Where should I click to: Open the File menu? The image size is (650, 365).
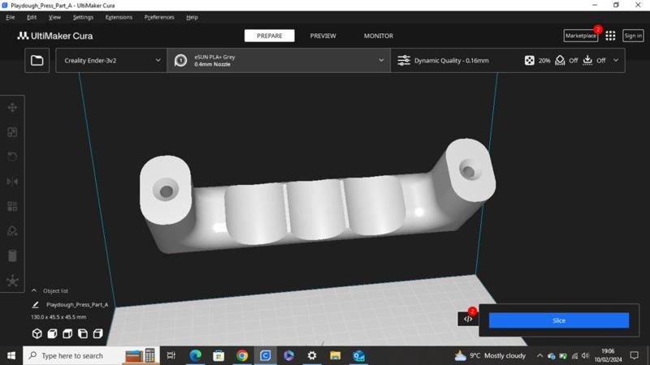11,17
